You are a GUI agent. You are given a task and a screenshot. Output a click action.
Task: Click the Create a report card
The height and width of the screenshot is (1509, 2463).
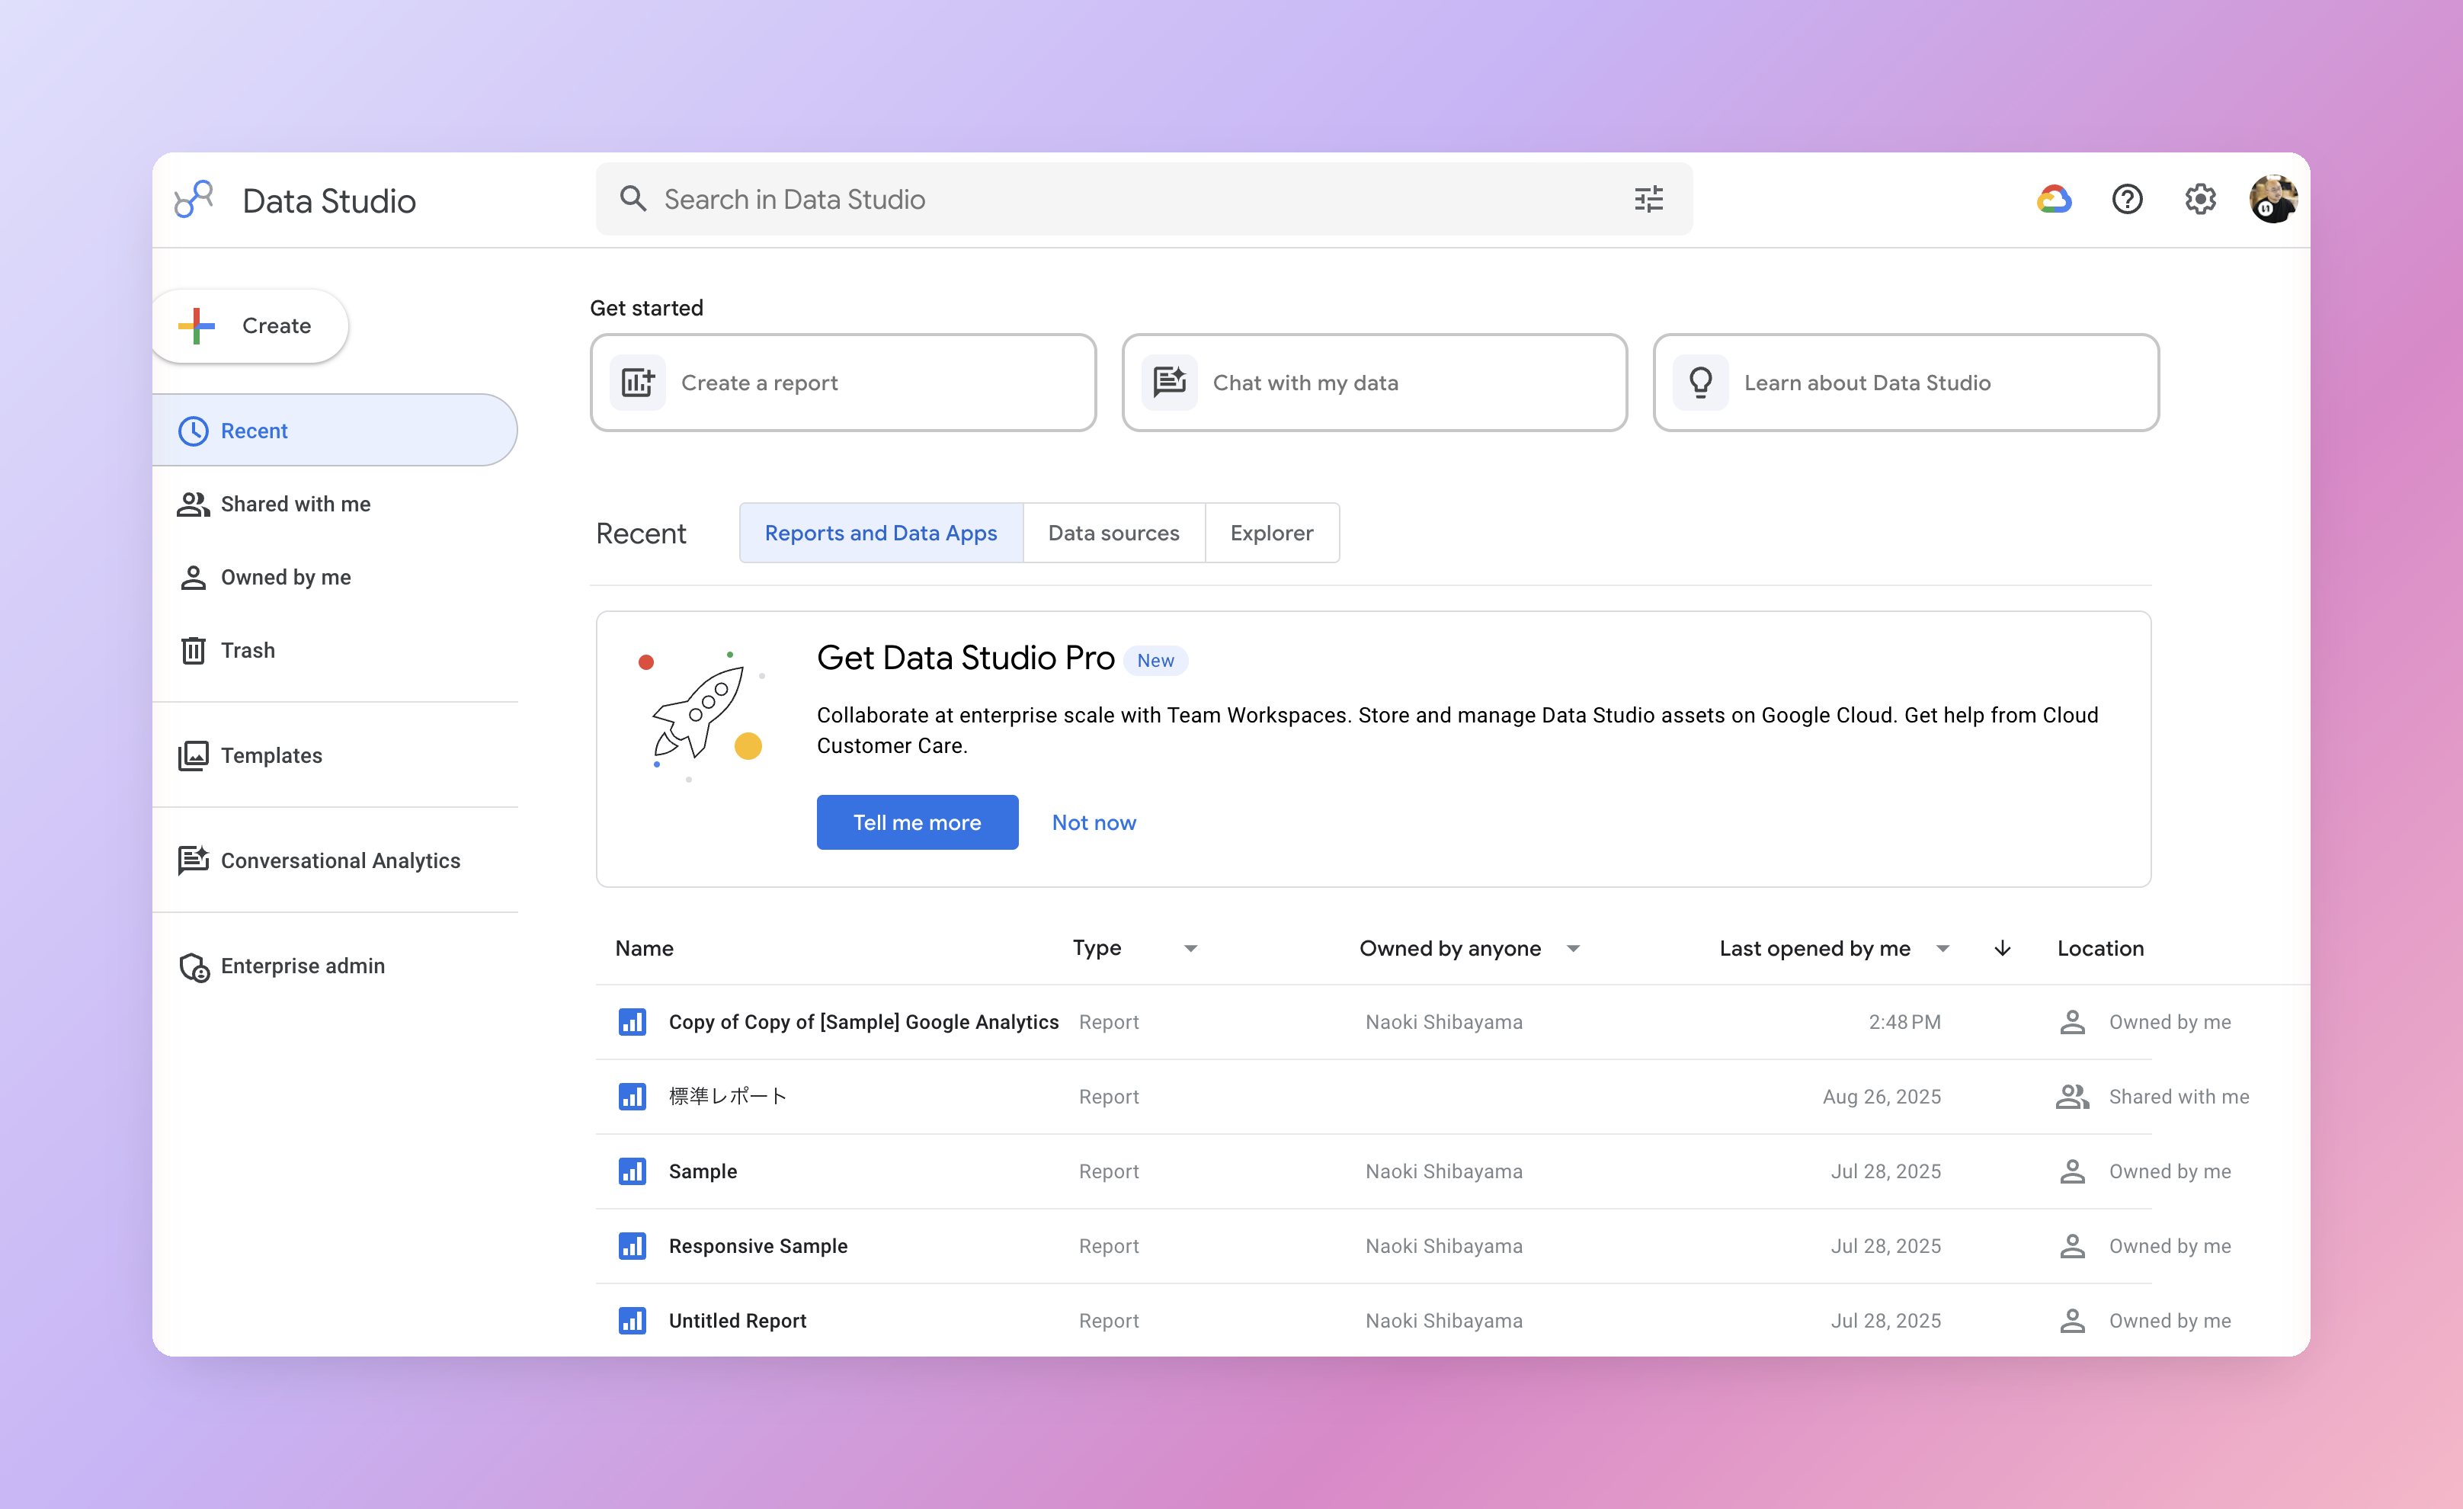(843, 383)
